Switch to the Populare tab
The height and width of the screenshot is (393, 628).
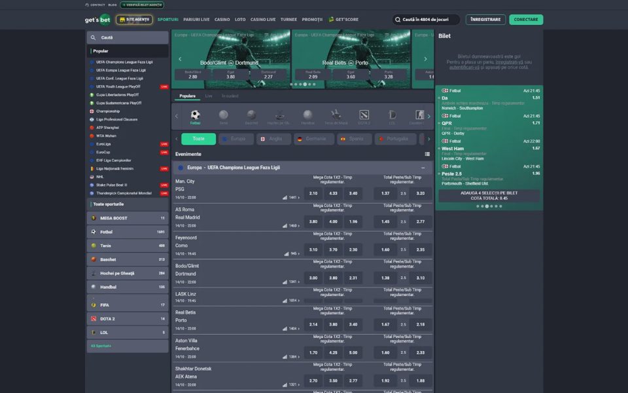tap(188, 96)
